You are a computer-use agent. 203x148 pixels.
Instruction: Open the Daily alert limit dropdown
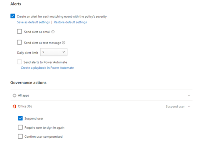pos(54,52)
